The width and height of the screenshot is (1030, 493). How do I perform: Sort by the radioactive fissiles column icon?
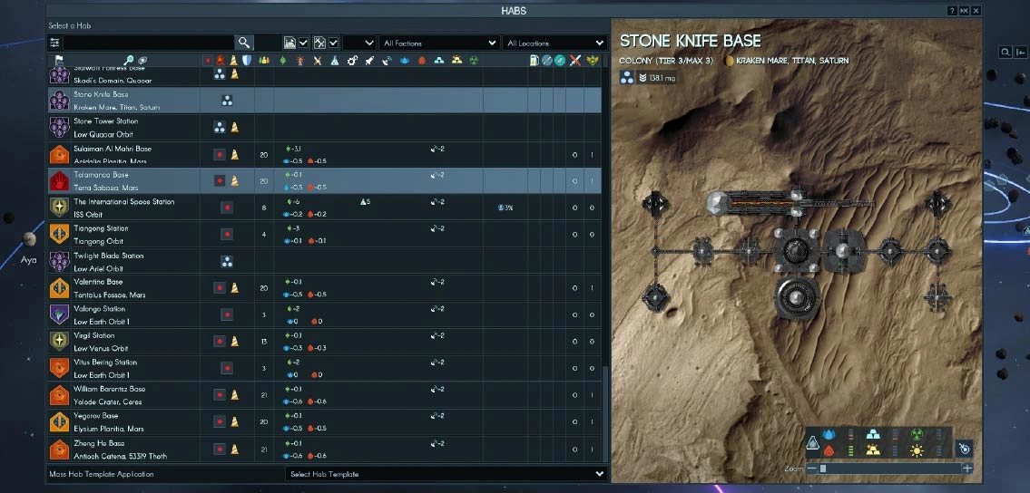[x=473, y=61]
